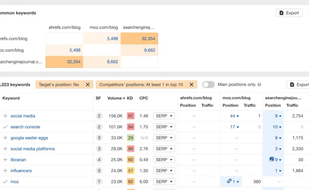Click searchenginejournal position 8 for google easter eggs
The image size is (309, 190).
click(278, 138)
